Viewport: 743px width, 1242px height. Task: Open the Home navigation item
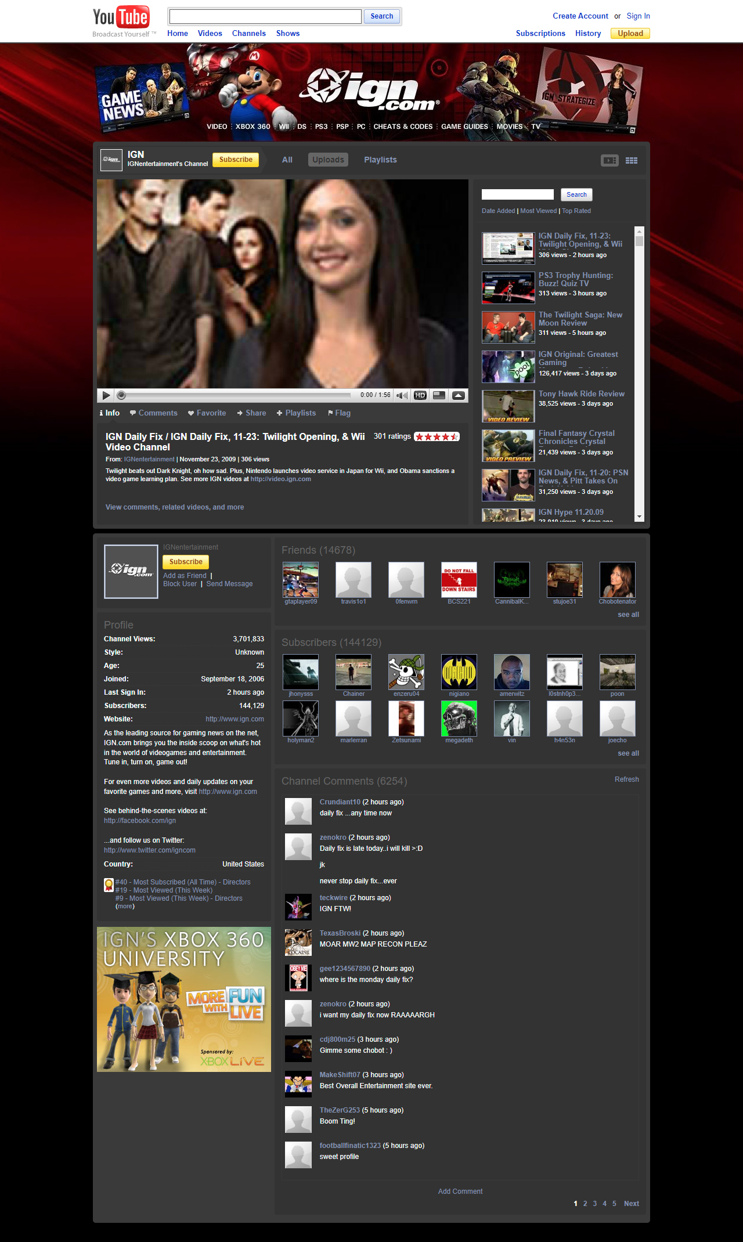(x=178, y=33)
